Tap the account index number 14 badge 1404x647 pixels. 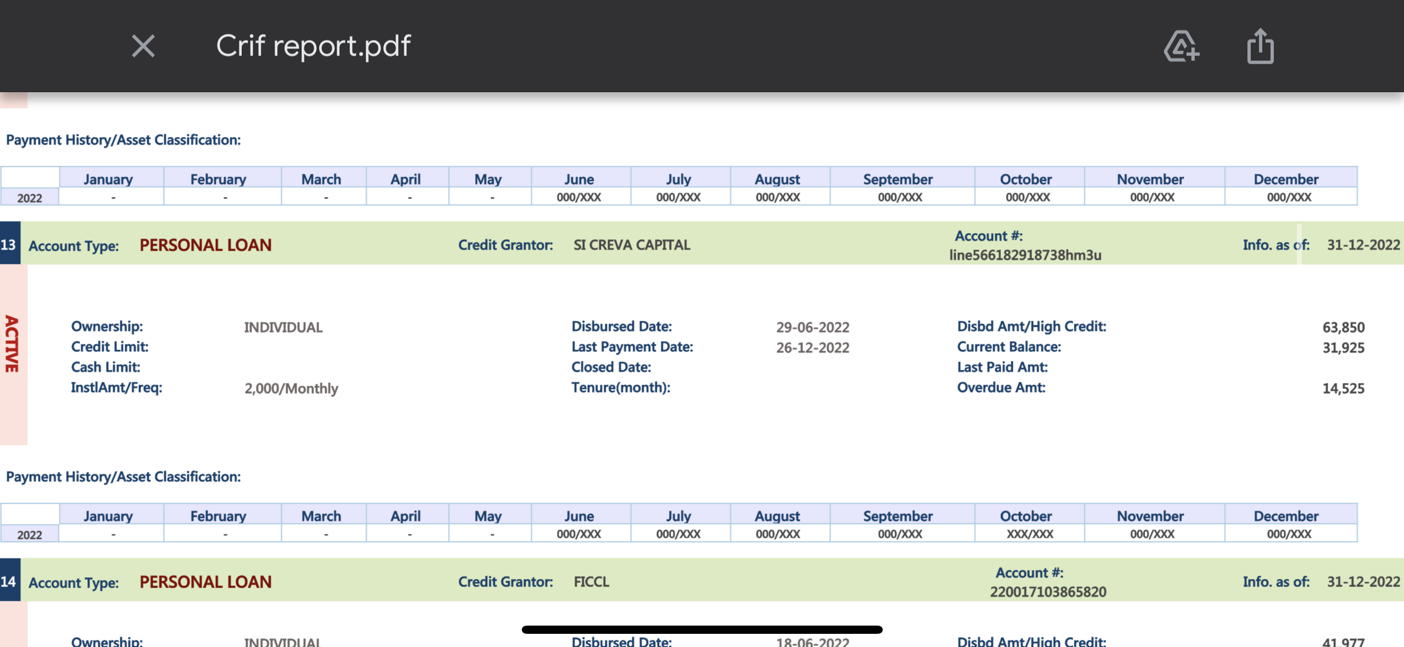click(x=9, y=581)
